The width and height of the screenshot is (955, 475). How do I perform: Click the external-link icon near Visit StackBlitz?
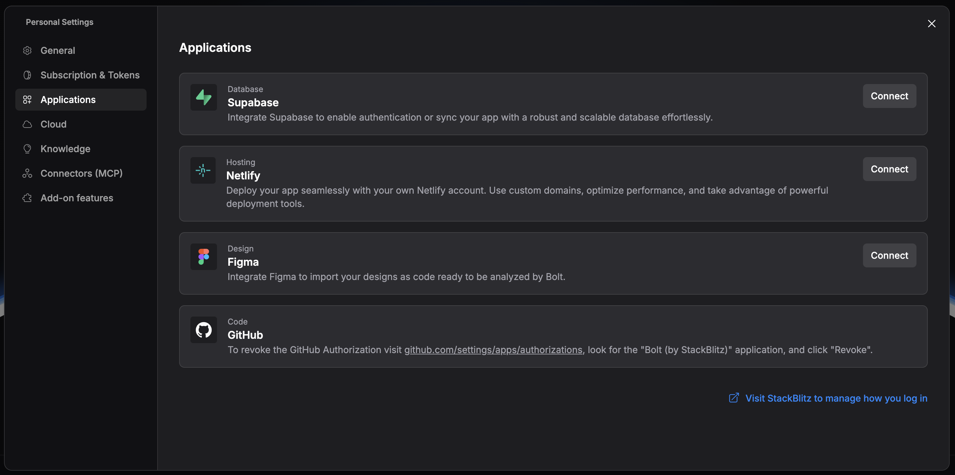coord(734,398)
